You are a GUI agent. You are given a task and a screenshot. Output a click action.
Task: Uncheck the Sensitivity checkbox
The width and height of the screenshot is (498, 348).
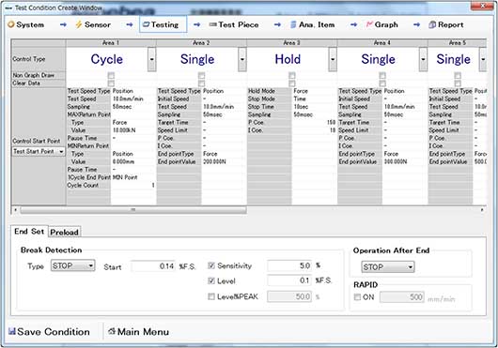tap(211, 265)
